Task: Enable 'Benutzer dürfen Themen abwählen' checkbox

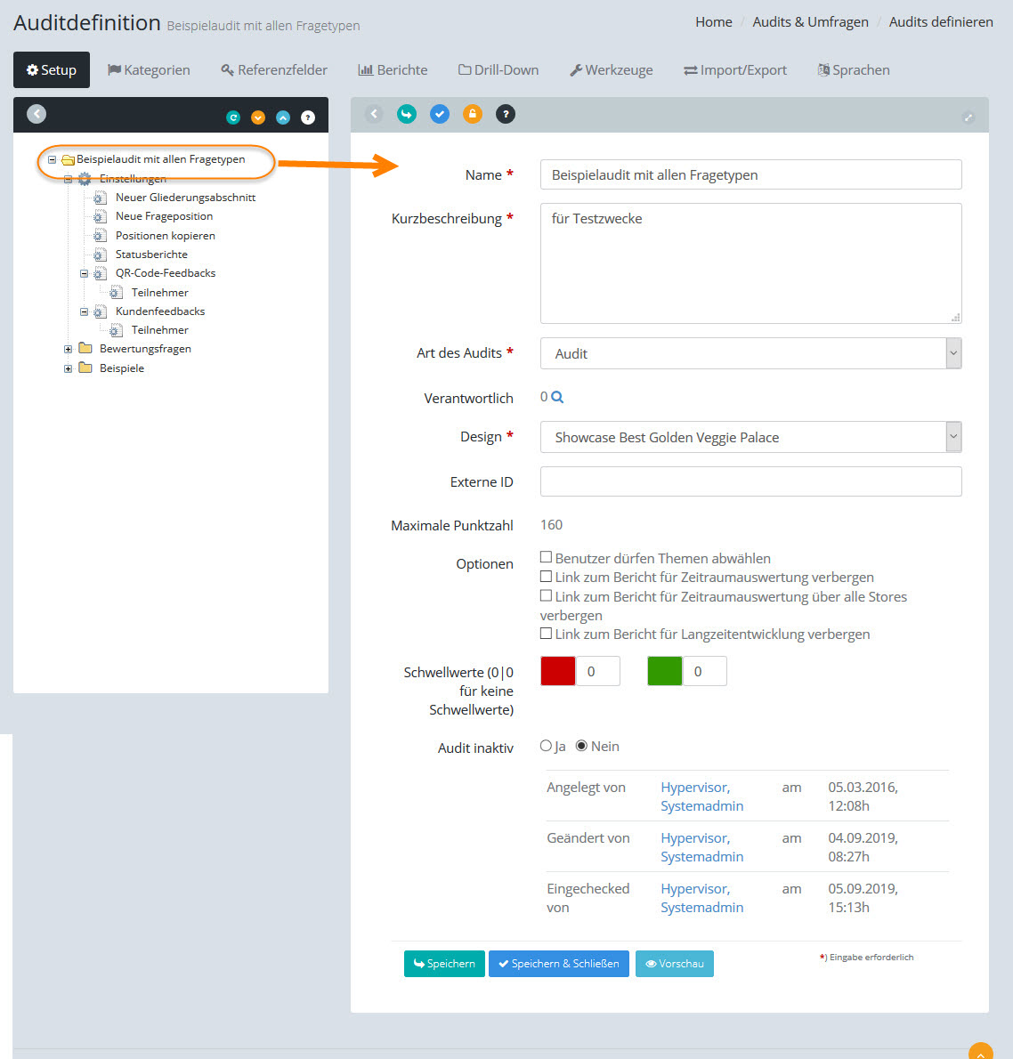Action: click(x=547, y=557)
